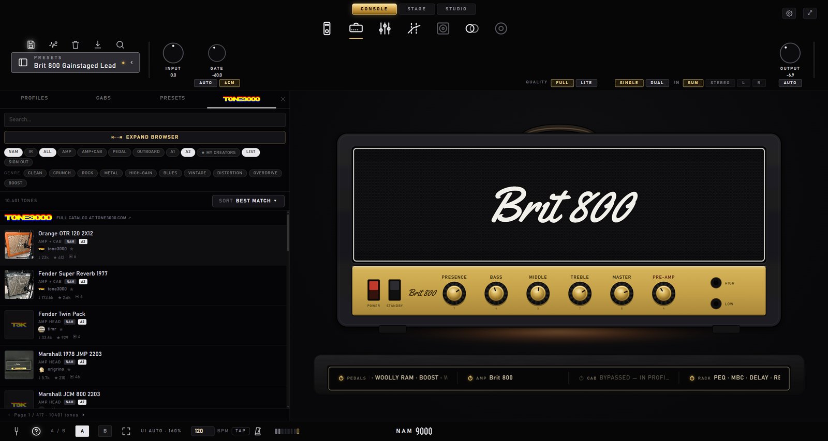This screenshot has height=441, width=828.
Task: Click the fullscreen expand arrows icon
Action: (x=810, y=13)
